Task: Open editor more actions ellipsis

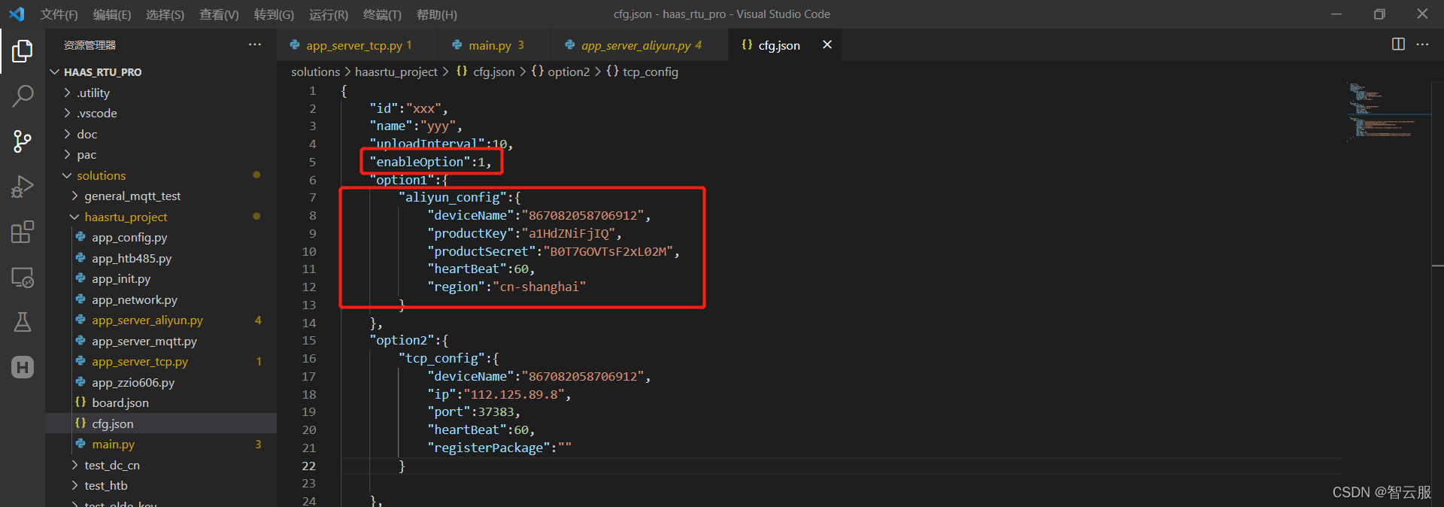Action: pyautogui.click(x=1422, y=44)
